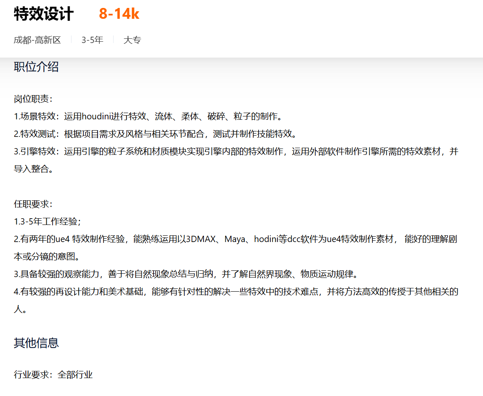Click the 有较强的再设计能力 requirement line
The image size is (483, 396).
point(236,292)
